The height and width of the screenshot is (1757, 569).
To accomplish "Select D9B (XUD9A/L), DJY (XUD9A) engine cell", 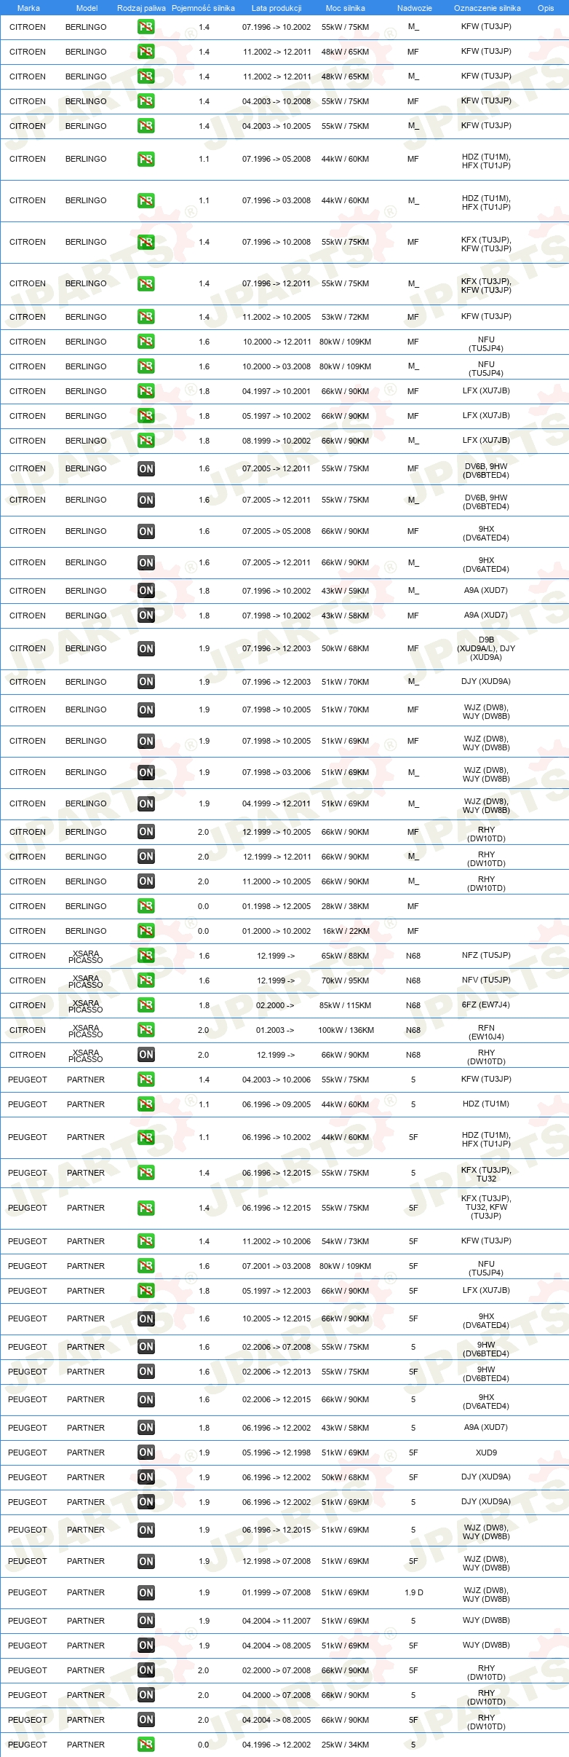I will [x=486, y=648].
